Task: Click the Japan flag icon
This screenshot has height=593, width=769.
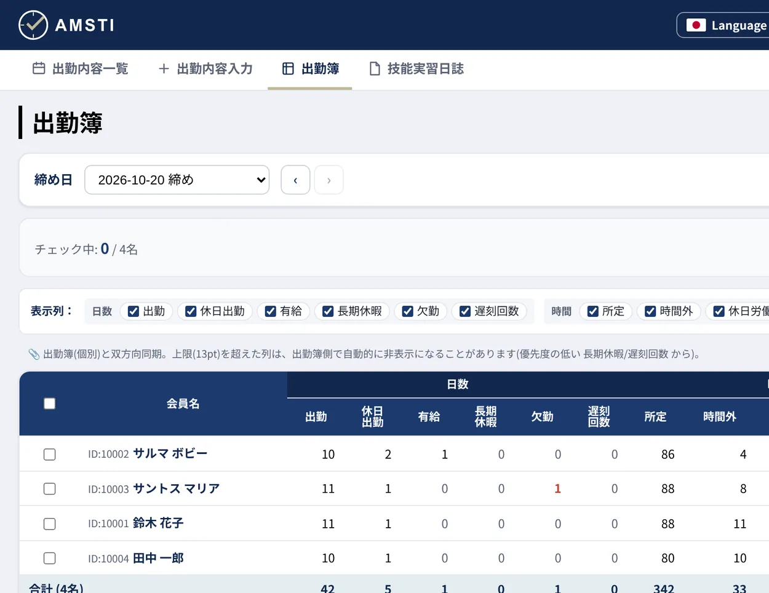Action: [x=696, y=25]
